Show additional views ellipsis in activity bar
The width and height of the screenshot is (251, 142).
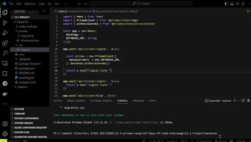5,104
